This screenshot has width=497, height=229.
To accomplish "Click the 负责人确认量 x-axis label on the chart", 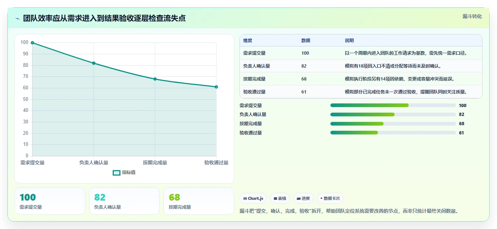I will coord(94,163).
